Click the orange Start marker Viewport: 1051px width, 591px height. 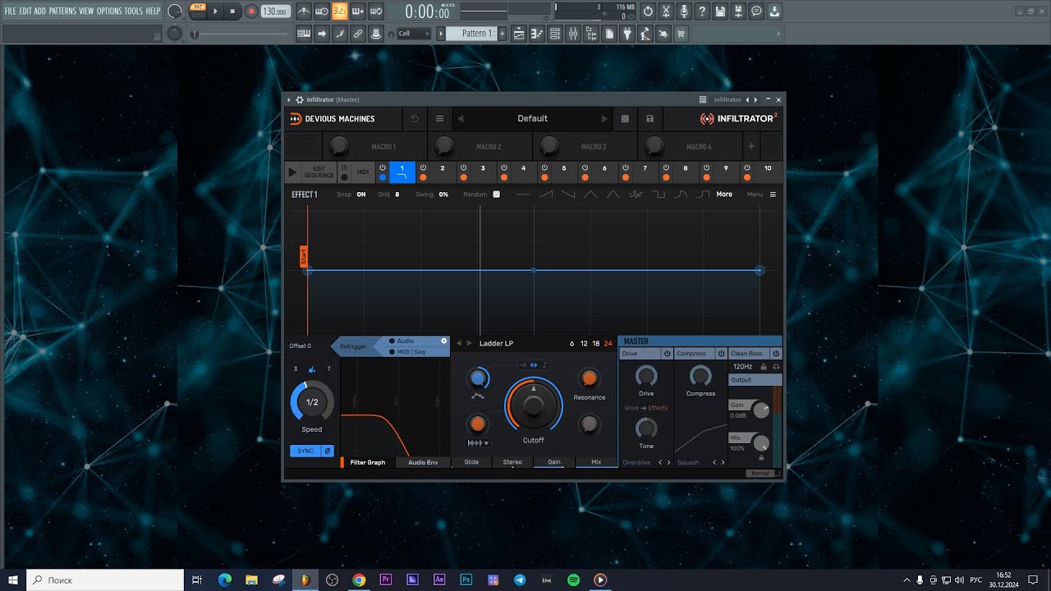(303, 255)
